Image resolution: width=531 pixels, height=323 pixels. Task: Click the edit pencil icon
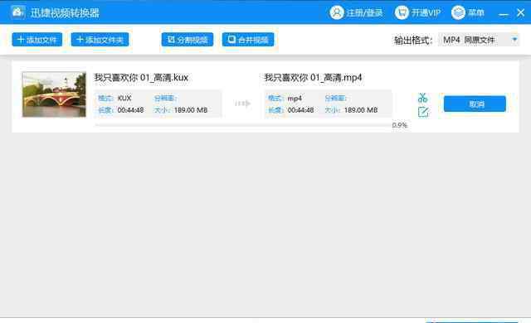click(423, 112)
